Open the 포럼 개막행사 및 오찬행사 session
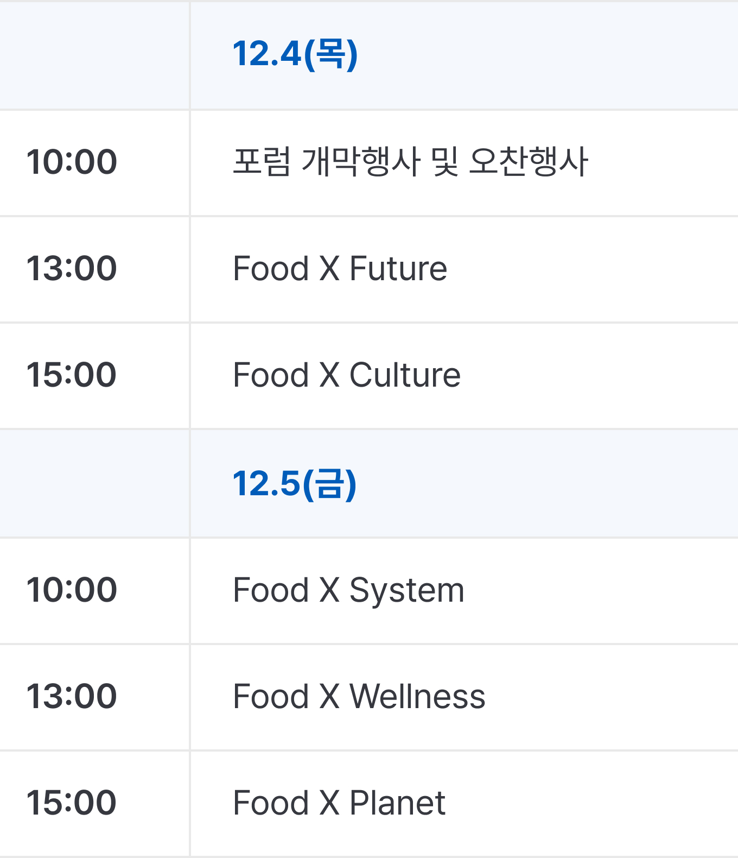The image size is (738, 858). click(410, 162)
